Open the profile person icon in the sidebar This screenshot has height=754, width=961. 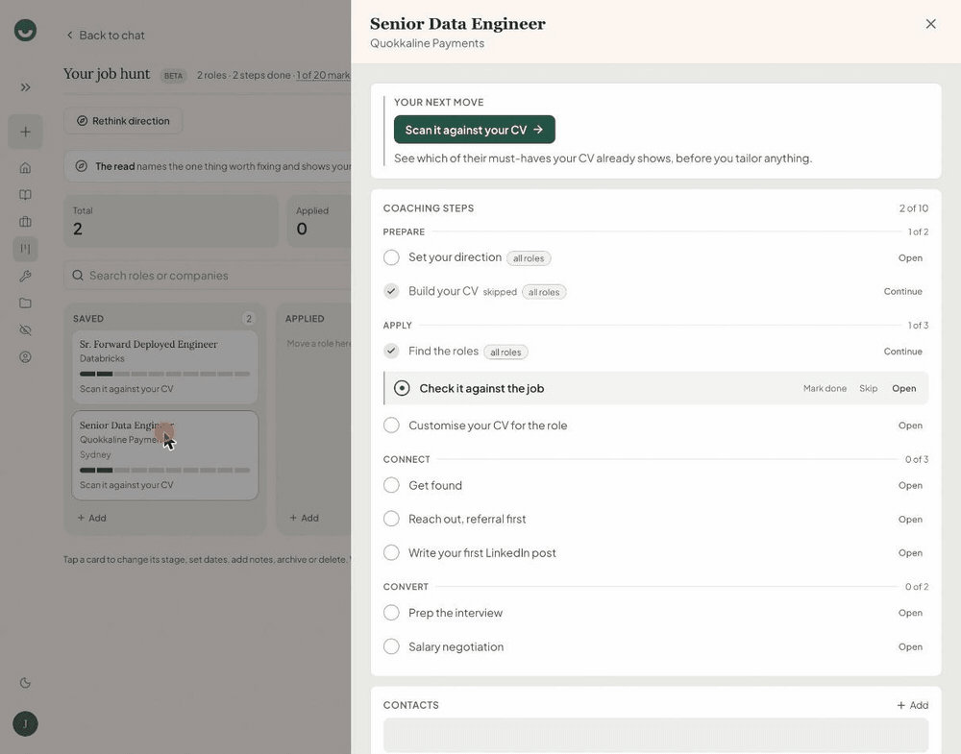pyautogui.click(x=25, y=357)
